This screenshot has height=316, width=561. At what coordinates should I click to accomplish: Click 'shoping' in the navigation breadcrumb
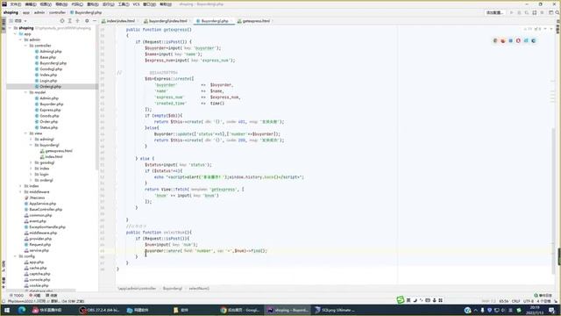pyautogui.click(x=11, y=12)
